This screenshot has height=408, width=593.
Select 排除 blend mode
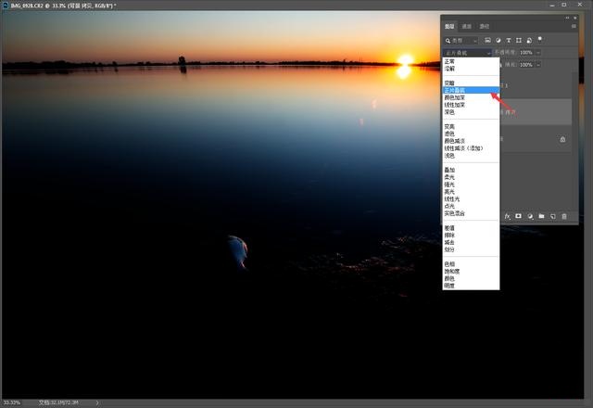(x=471, y=235)
